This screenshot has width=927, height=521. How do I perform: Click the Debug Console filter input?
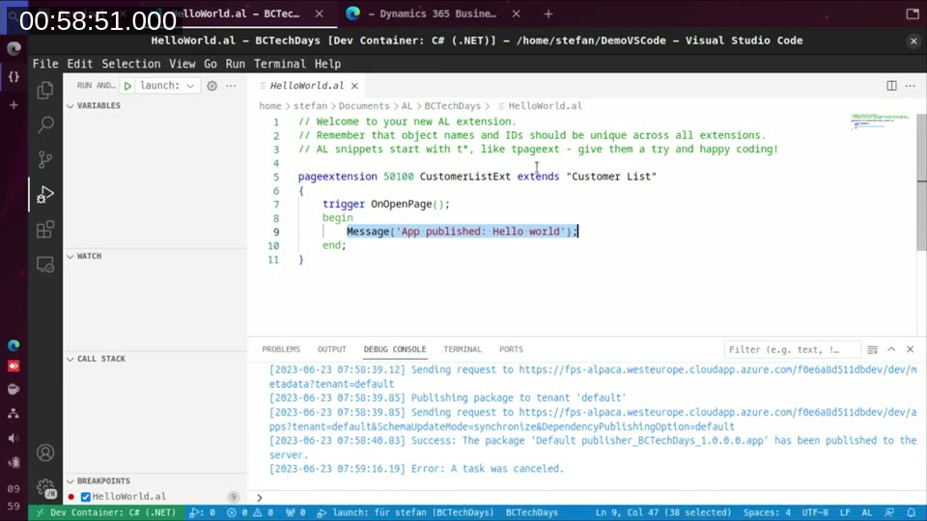point(792,349)
